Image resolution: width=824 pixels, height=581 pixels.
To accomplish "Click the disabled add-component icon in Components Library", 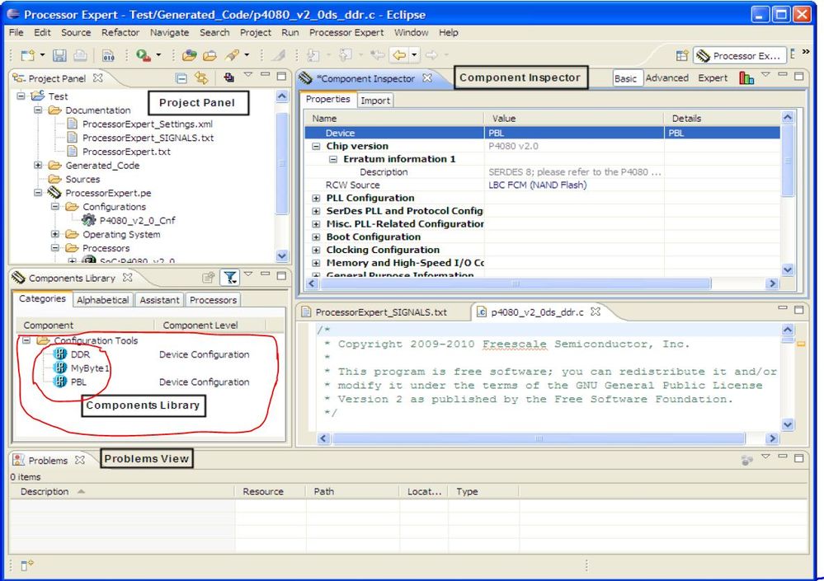I will pyautogui.click(x=209, y=277).
